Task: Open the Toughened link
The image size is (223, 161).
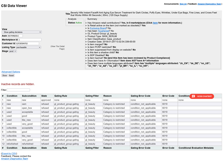Action: point(103,31)
